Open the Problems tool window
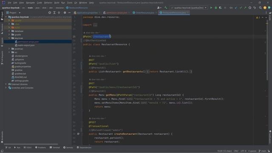The width and height of the screenshot is (272, 153). point(40,147)
